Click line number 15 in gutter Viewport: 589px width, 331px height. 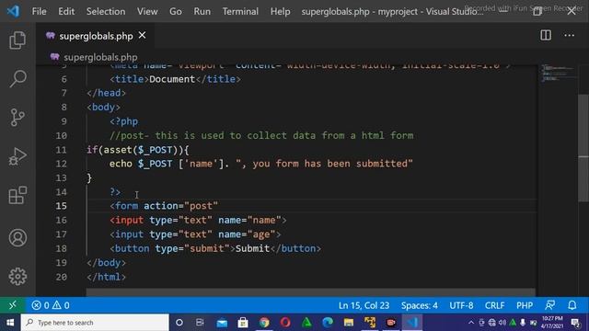(x=62, y=206)
